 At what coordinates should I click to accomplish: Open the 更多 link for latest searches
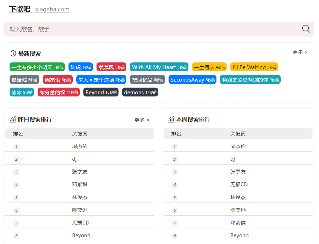(299, 52)
